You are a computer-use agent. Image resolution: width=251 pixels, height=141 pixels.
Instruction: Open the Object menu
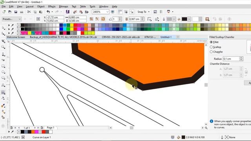click(x=41, y=7)
